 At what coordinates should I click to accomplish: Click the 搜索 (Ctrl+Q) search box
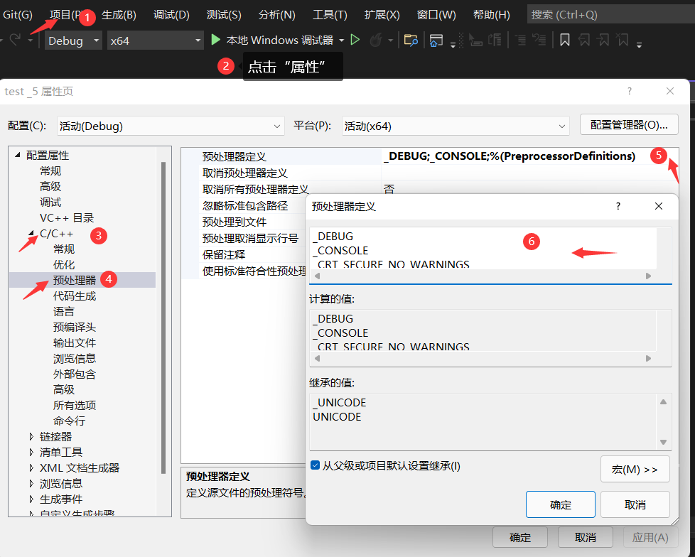coord(610,15)
